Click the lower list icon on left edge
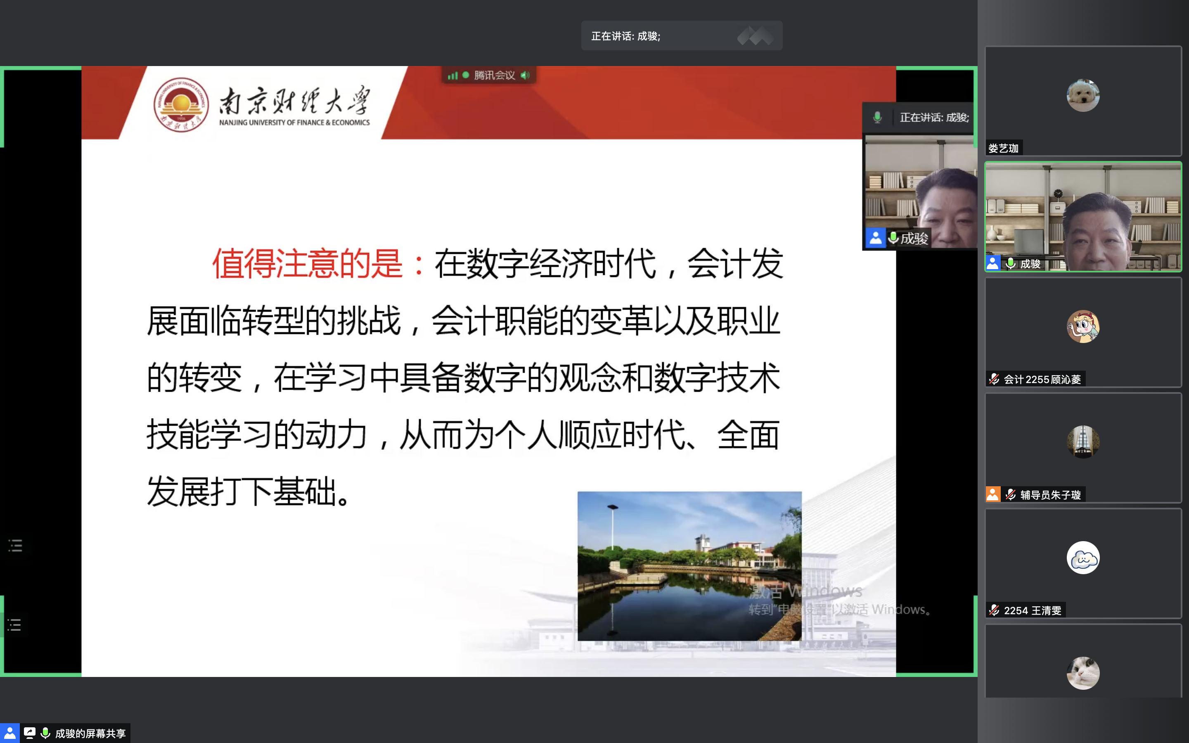The image size is (1189, 743). 14,625
